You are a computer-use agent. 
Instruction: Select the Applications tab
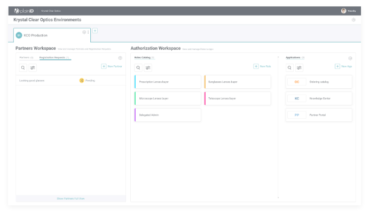coord(295,58)
